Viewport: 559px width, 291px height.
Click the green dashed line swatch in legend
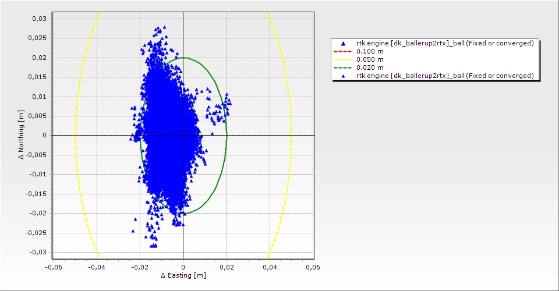pos(343,68)
